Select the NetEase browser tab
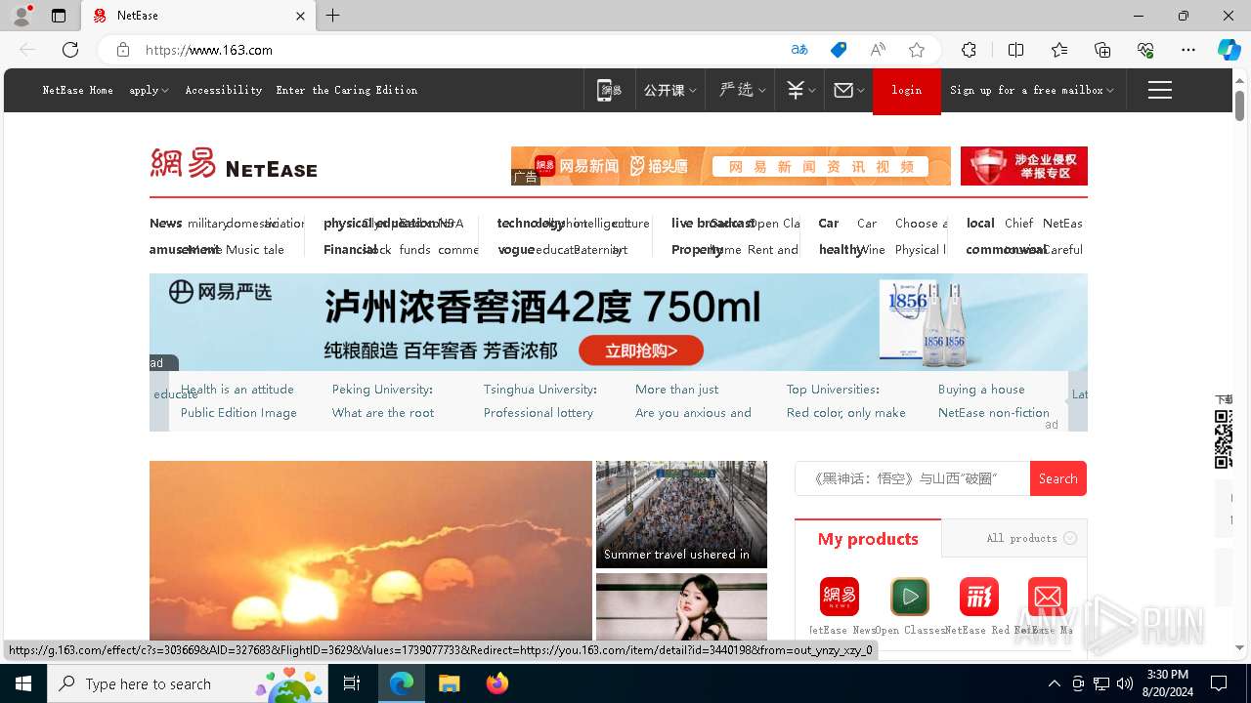 198,16
